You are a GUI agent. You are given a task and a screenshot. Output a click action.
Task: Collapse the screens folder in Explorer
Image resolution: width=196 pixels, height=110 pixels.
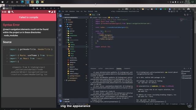click(x=72, y=49)
